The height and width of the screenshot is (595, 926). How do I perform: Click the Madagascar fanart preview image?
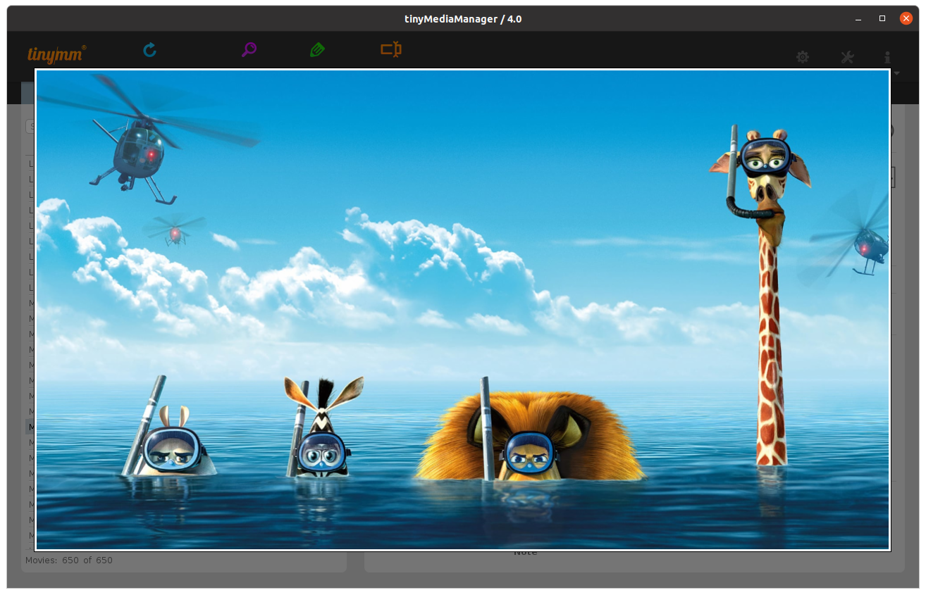point(463,309)
